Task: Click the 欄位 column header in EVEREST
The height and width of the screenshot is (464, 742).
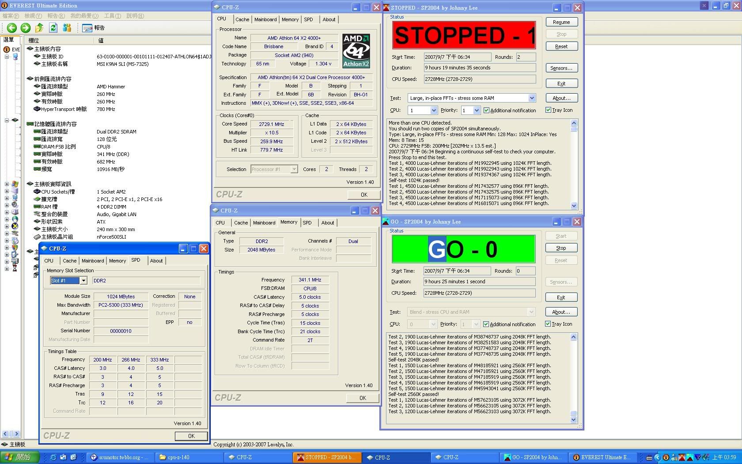Action: point(59,40)
